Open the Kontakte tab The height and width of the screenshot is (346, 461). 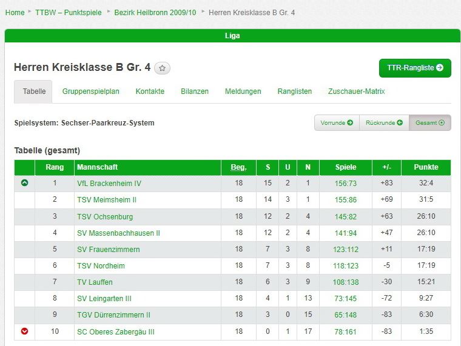click(x=150, y=91)
